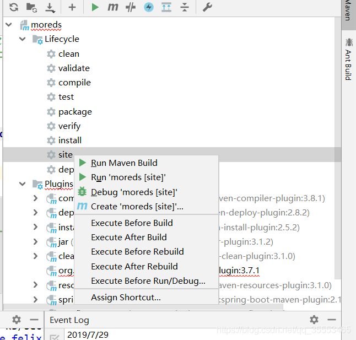
Task: Choose Run 'moreds [site]' menu entry
Action: [147, 177]
